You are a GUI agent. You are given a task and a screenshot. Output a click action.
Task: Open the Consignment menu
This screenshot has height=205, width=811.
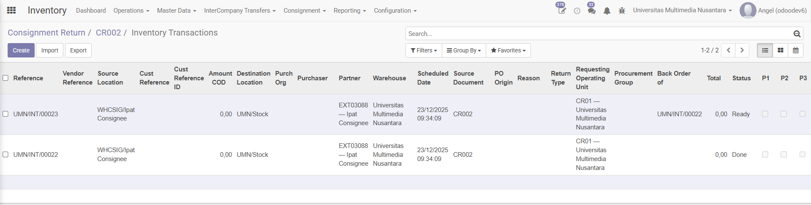coord(304,11)
